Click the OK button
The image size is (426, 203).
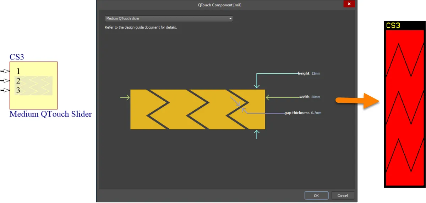pos(316,196)
